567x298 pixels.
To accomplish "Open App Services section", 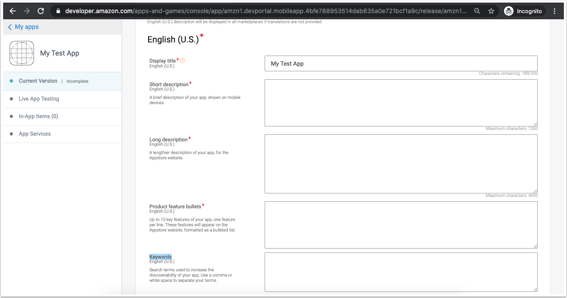I will tap(62, 134).
